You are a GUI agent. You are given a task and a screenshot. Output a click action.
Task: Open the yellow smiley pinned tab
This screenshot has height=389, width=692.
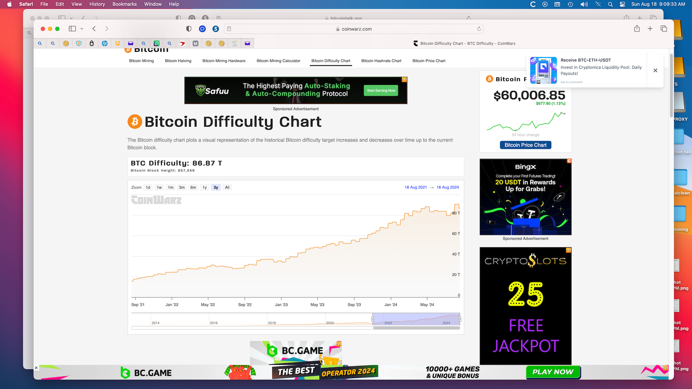click(118, 43)
